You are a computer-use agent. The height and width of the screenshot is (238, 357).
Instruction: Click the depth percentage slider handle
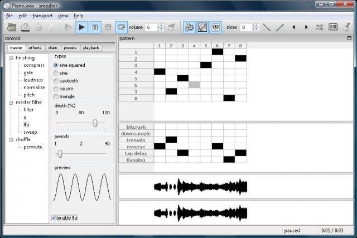pyautogui.click(x=95, y=123)
